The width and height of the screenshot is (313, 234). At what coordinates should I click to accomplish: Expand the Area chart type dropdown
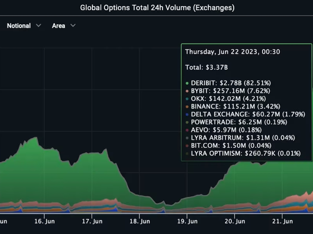pyautogui.click(x=64, y=26)
